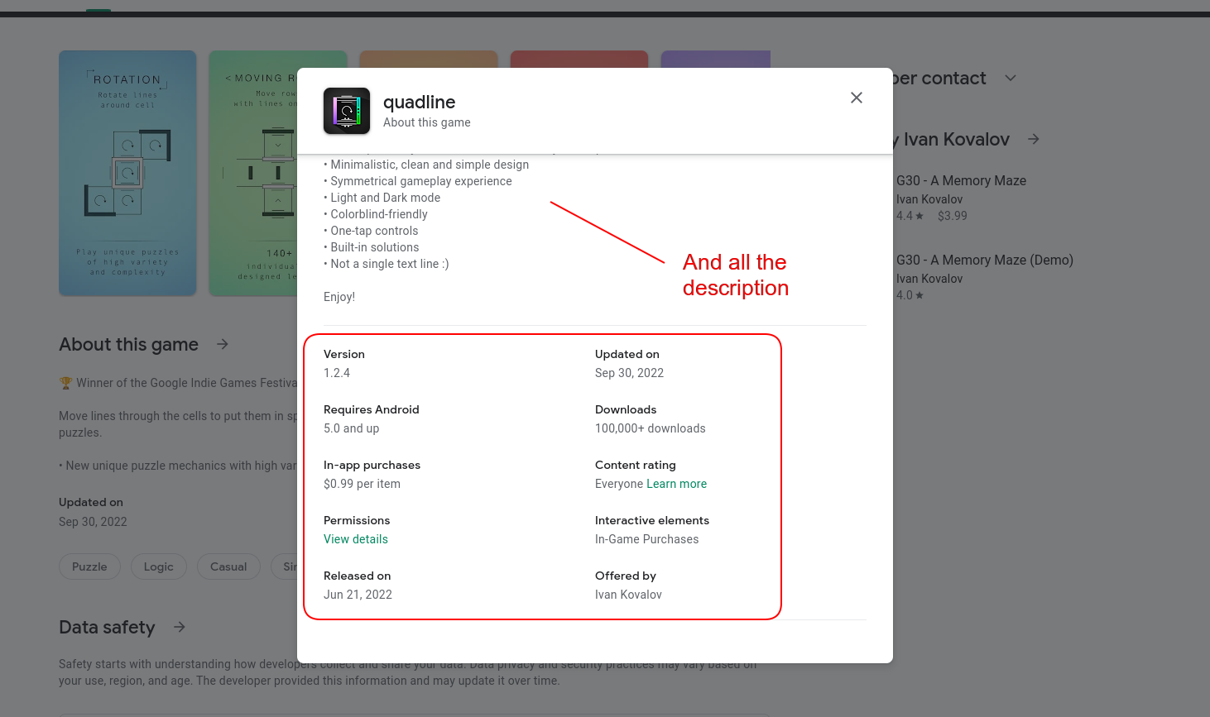
Task: Click Learn more next to Everyone rating
Action: pos(676,484)
